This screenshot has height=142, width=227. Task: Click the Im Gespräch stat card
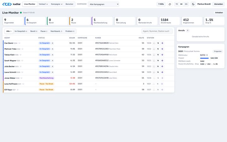point(35,21)
